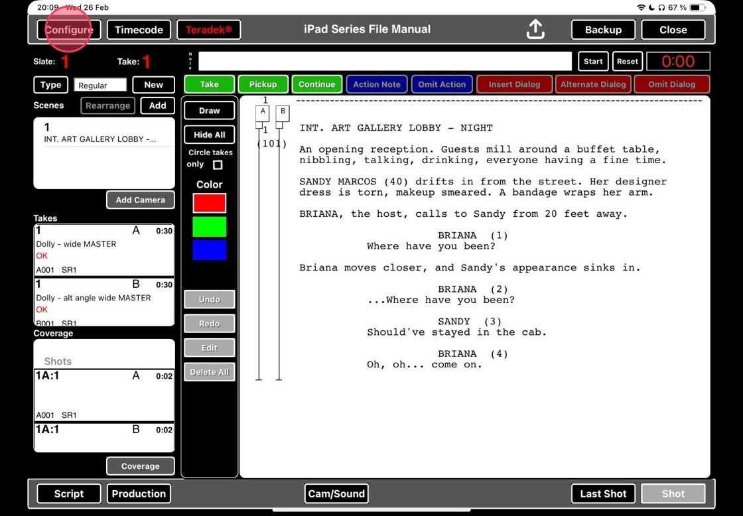This screenshot has width=743, height=516.
Task: Pick the blue color swatch
Action: pyautogui.click(x=210, y=250)
